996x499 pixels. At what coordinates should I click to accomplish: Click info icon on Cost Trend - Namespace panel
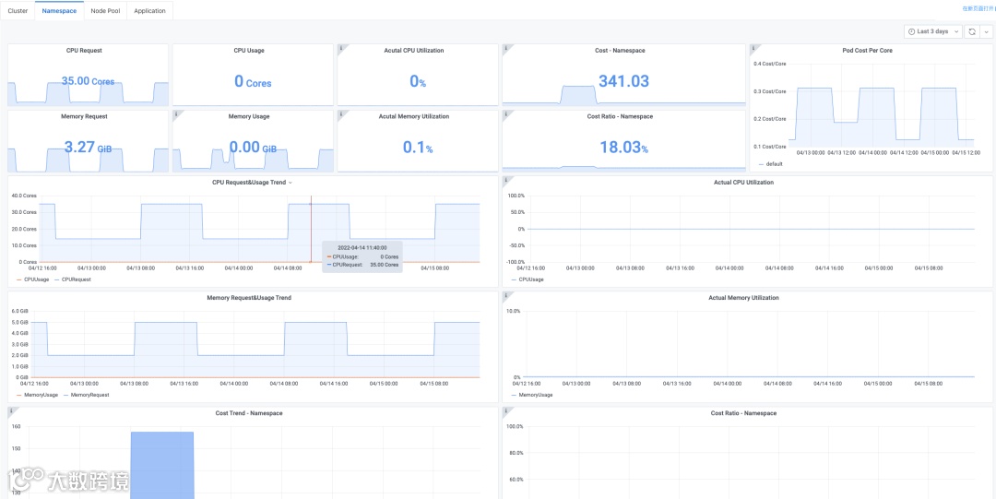tap(10, 410)
